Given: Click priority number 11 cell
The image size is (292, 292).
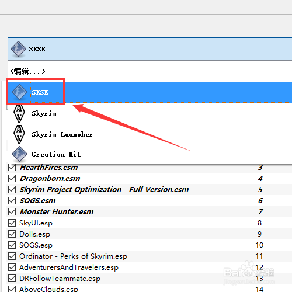Looking at the screenshot, I should coord(259,256).
